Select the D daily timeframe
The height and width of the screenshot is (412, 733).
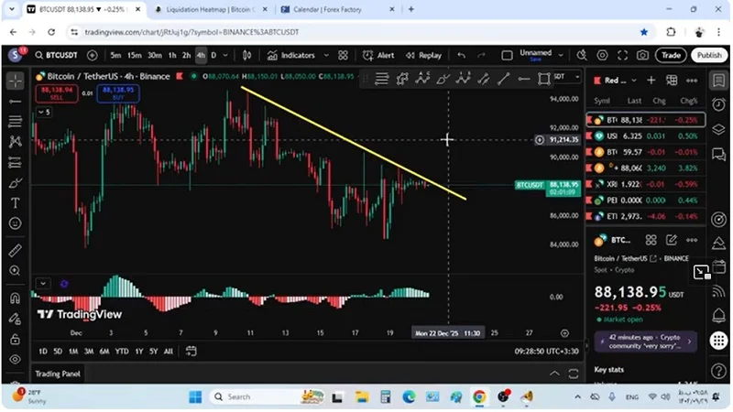213,55
